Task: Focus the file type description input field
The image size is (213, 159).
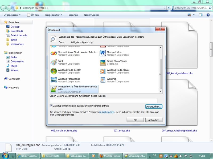Action: point(104,100)
